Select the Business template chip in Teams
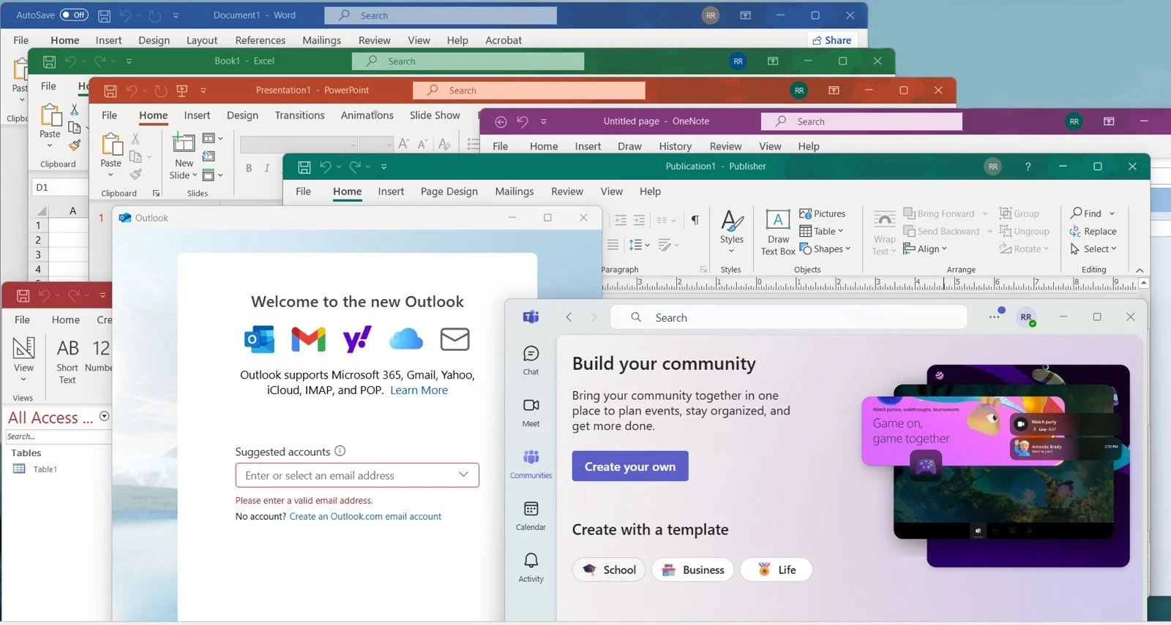The width and height of the screenshot is (1171, 625). [693, 569]
